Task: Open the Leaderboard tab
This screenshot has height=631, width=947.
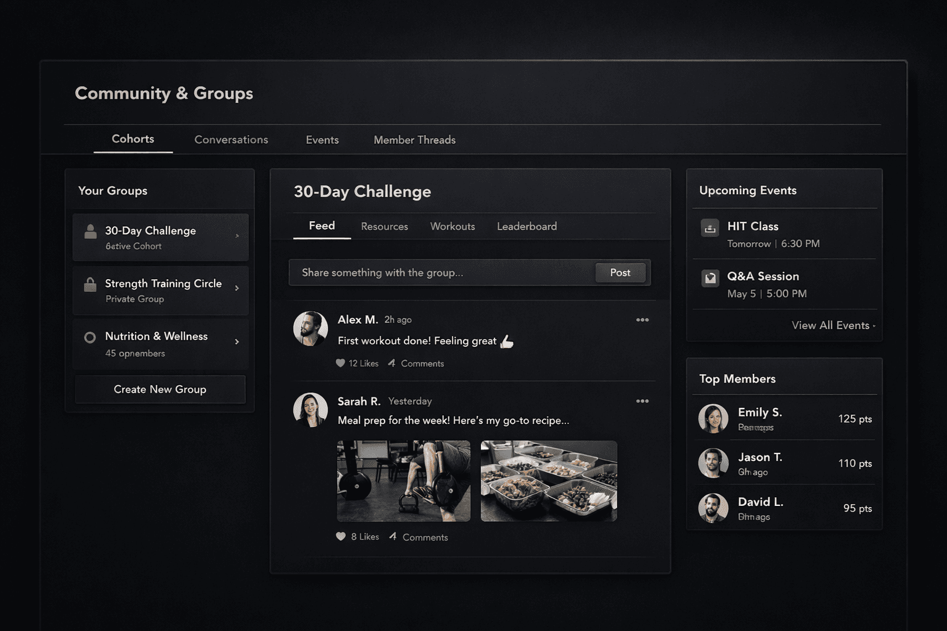Action: click(527, 226)
